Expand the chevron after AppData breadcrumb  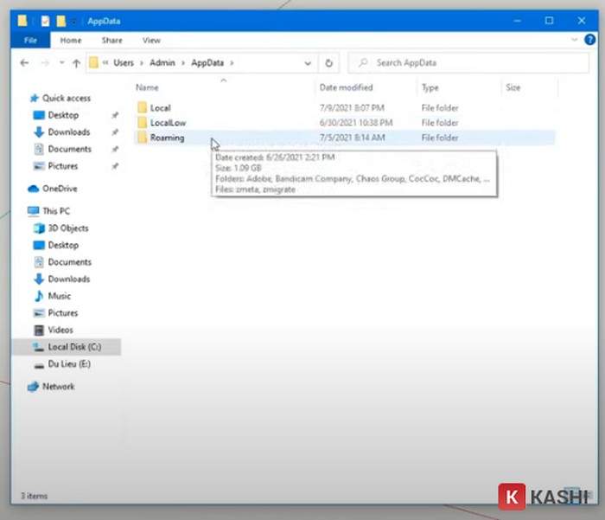[232, 63]
